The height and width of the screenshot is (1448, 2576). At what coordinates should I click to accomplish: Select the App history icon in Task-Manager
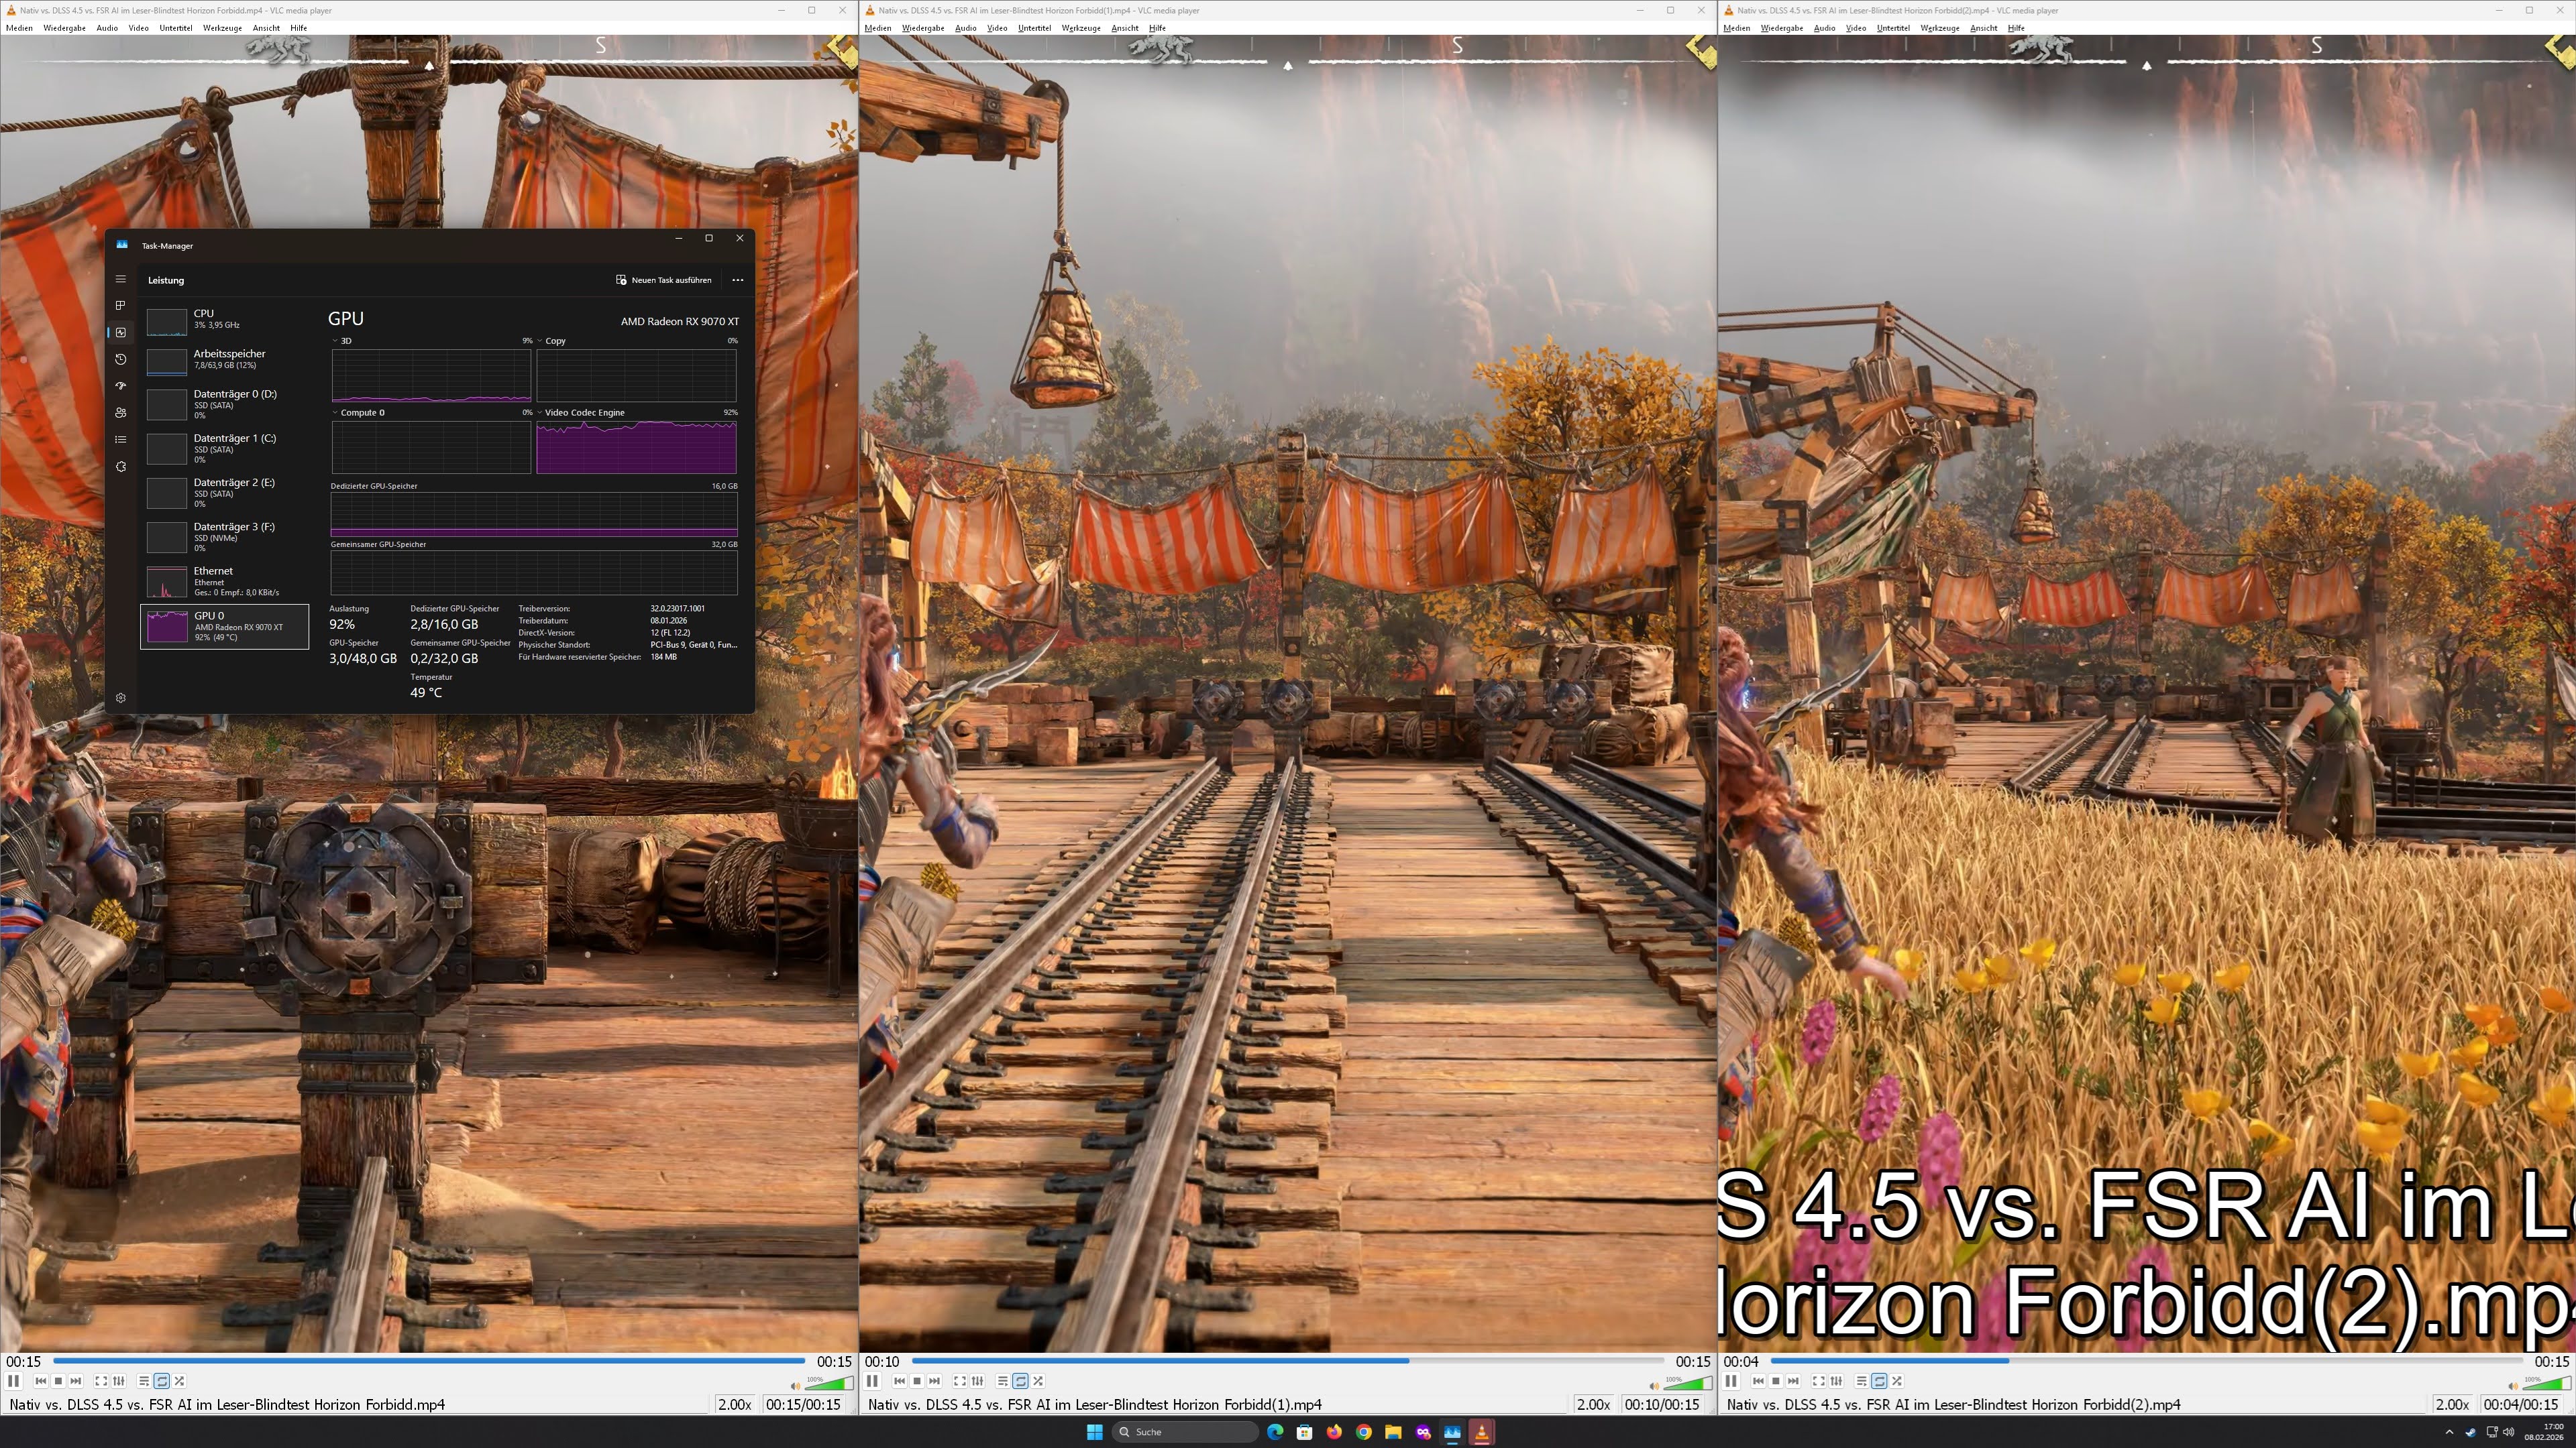click(x=120, y=359)
